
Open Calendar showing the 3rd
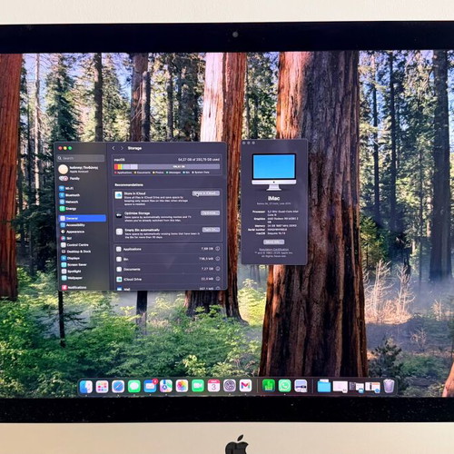pos(213,386)
